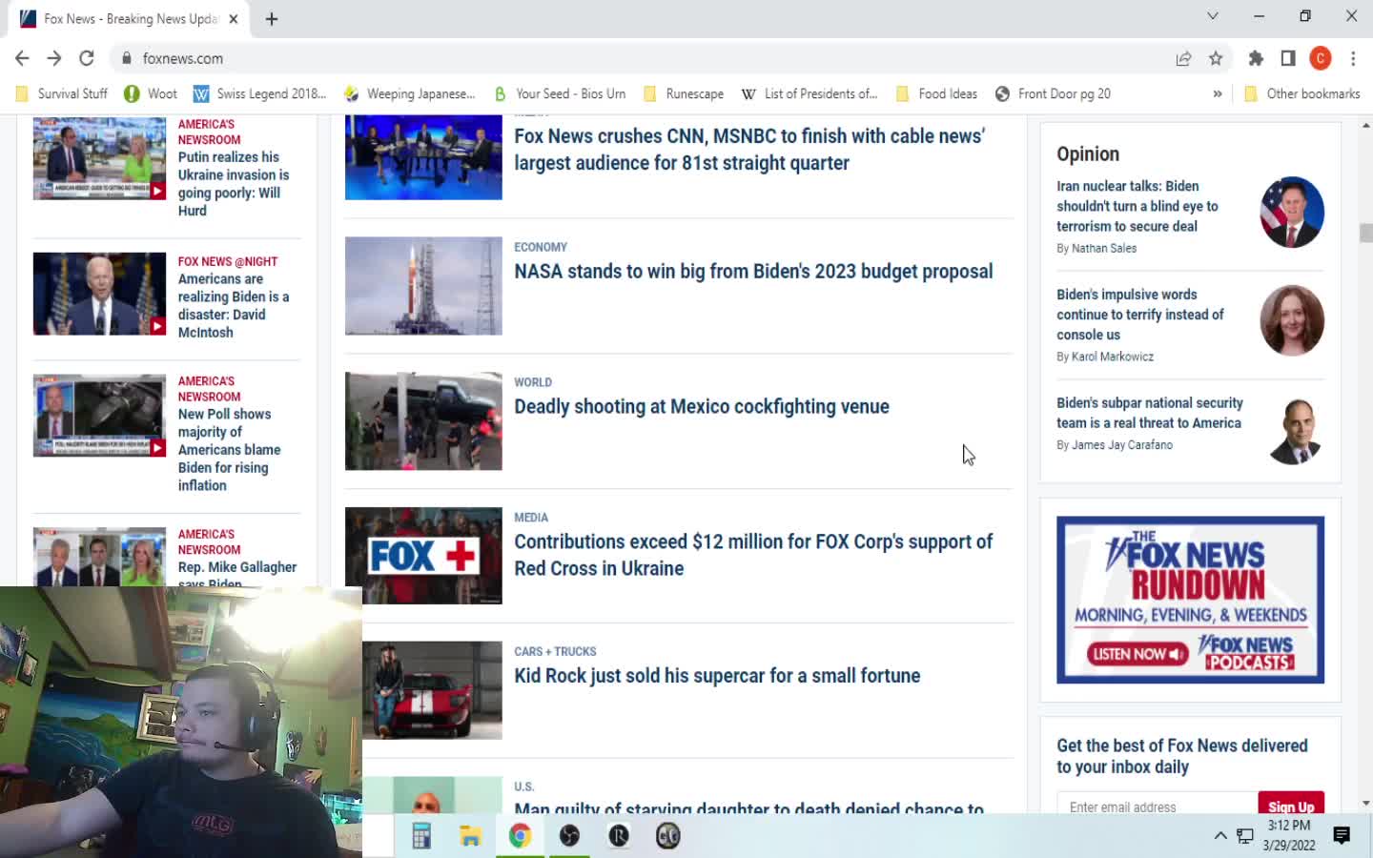Viewport: 1373px width, 858px height.
Task: Open Your Seed - Bios Urn bookmark
Action: tap(560, 93)
